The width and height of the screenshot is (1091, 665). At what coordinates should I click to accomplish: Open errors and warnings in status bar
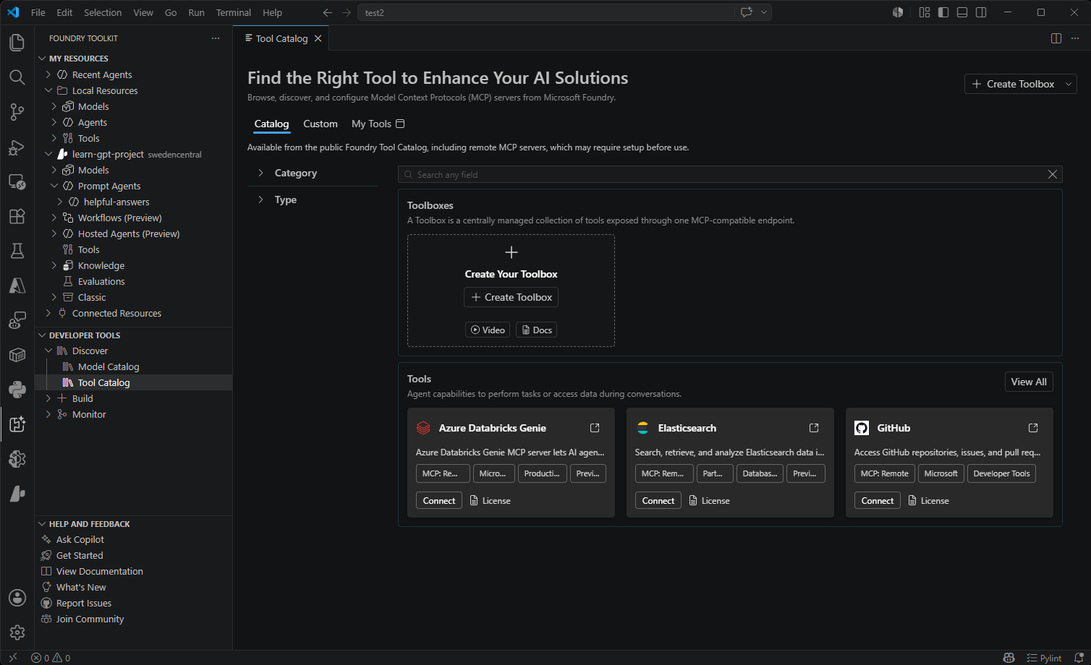coord(51,658)
